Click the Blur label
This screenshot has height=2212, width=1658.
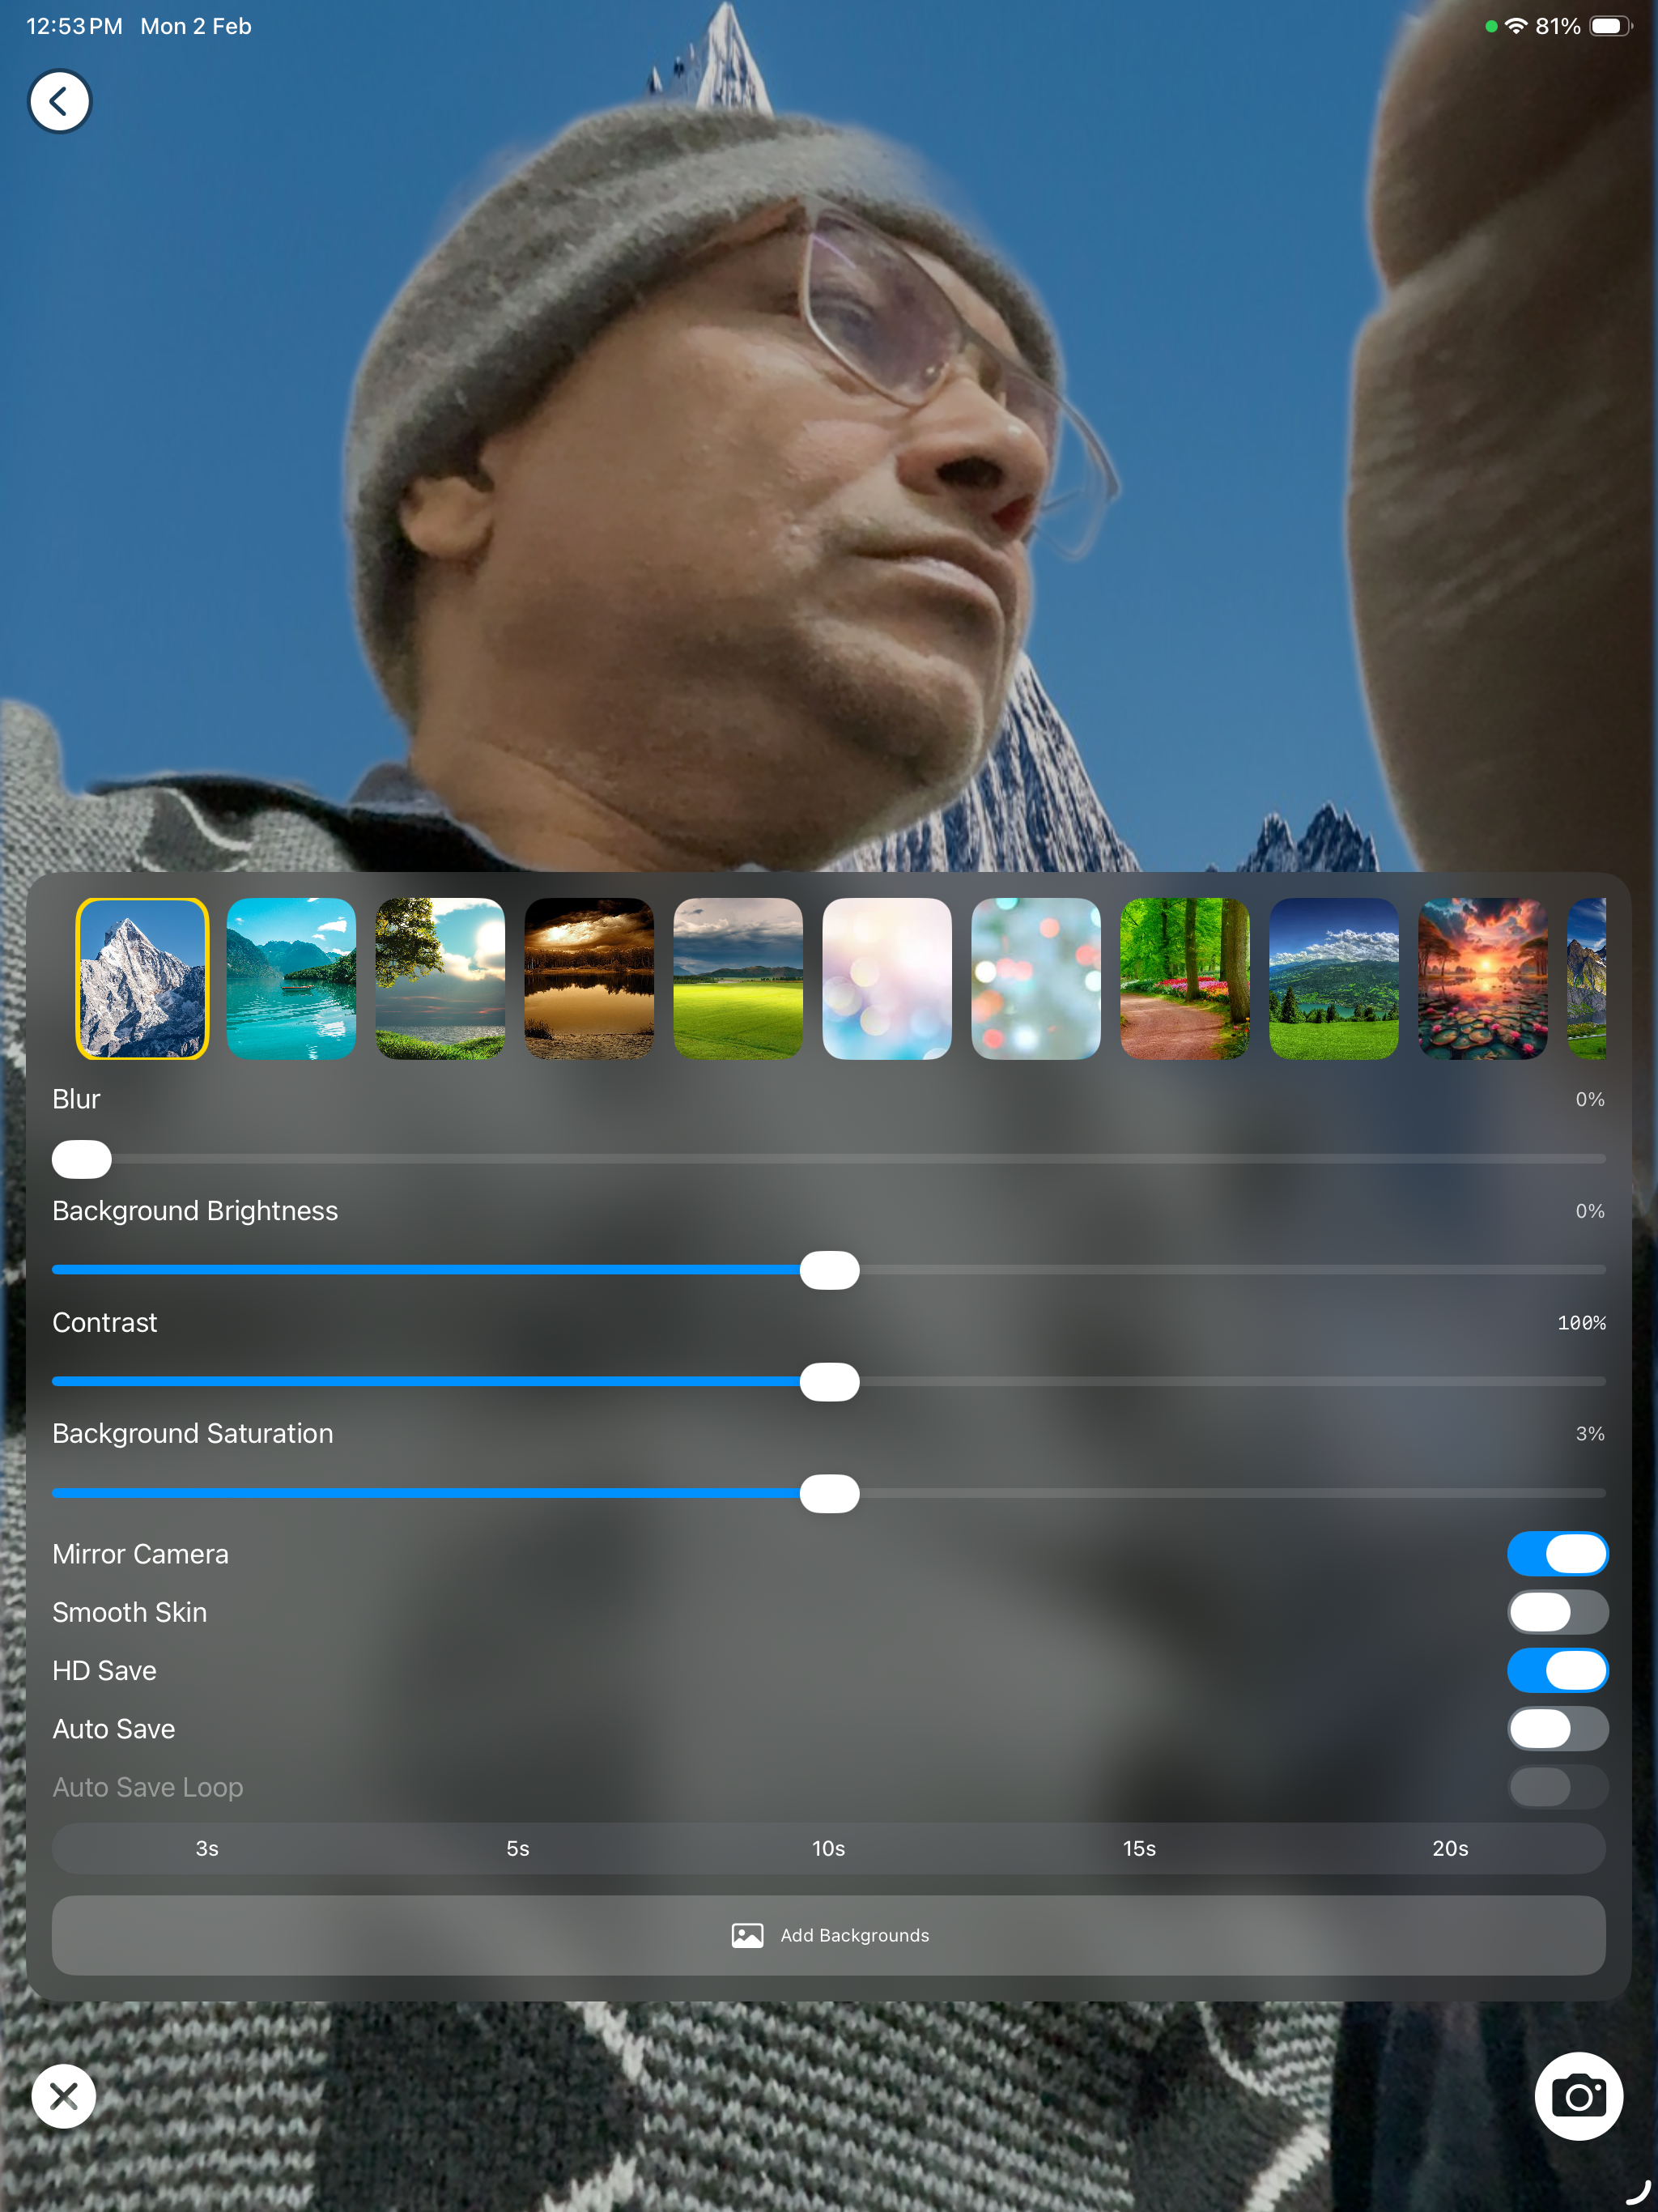pyautogui.click(x=76, y=1099)
